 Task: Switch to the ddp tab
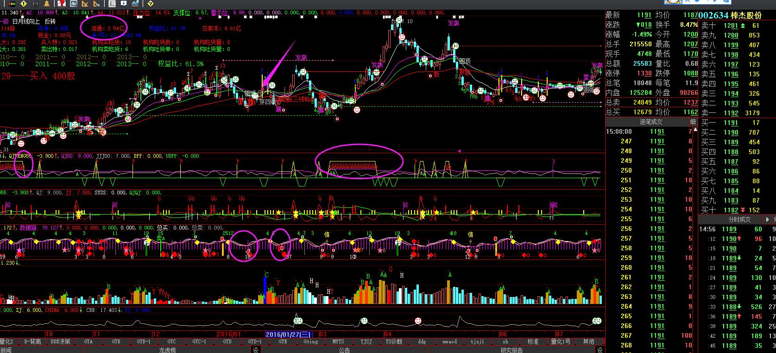422,341
